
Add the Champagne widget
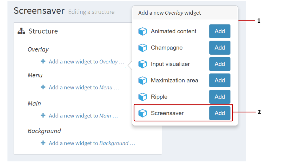220,48
